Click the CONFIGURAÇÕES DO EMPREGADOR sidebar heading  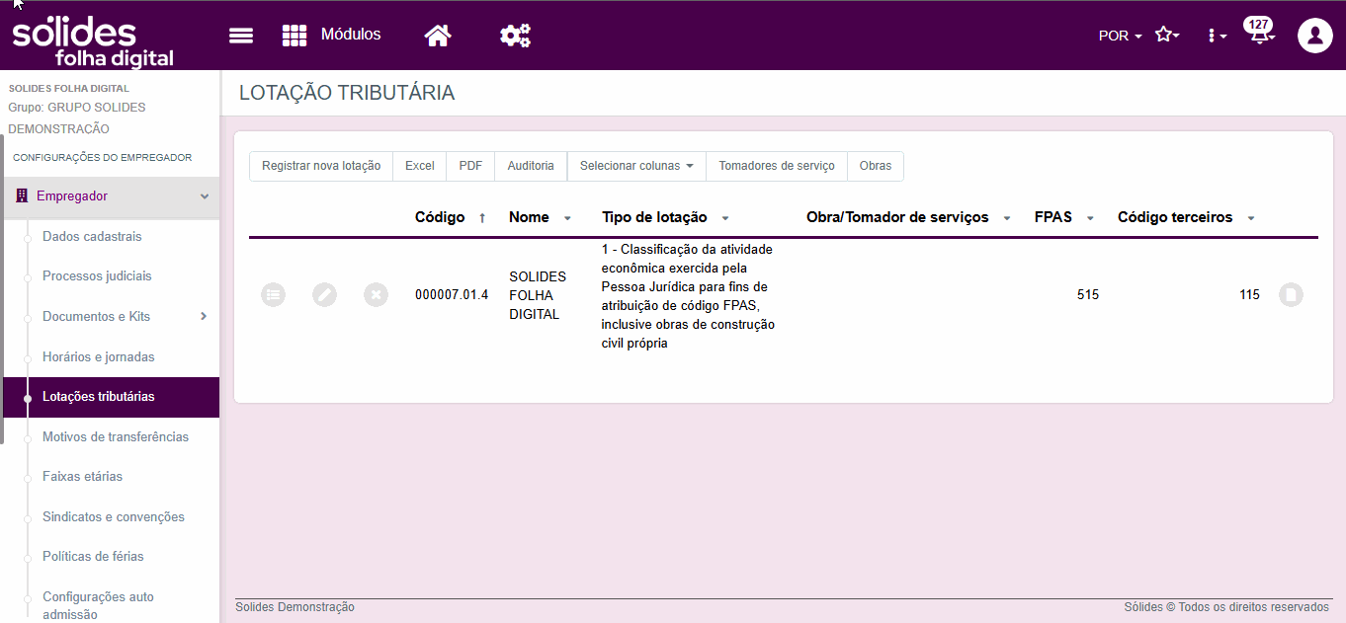103,157
